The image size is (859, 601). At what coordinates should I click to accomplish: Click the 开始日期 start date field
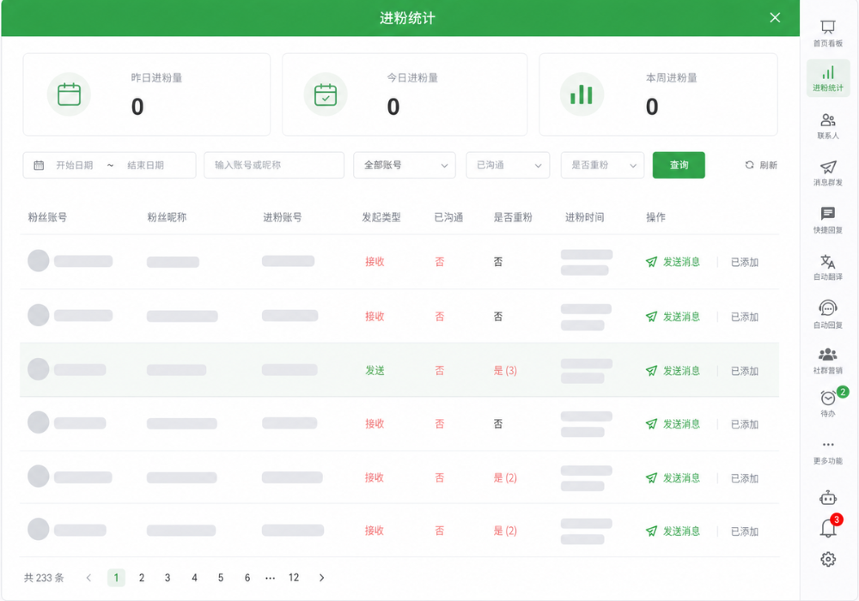click(x=75, y=166)
